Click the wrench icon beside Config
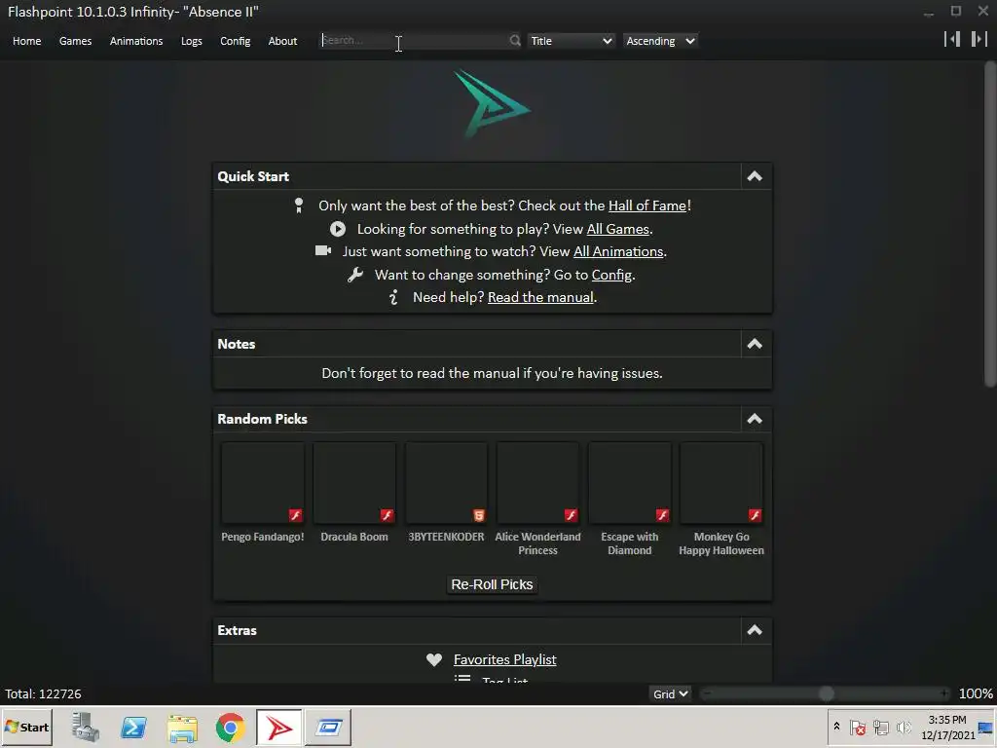 (x=355, y=274)
